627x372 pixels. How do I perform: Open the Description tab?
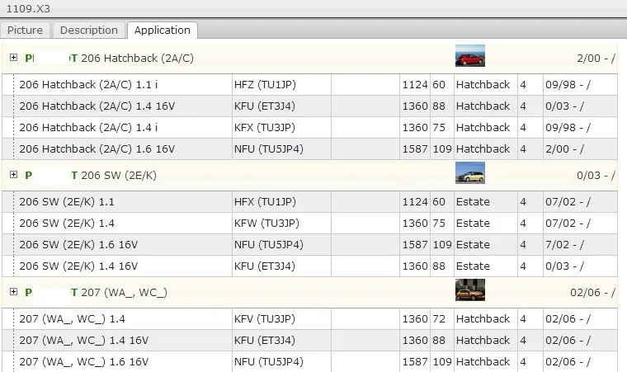point(89,31)
